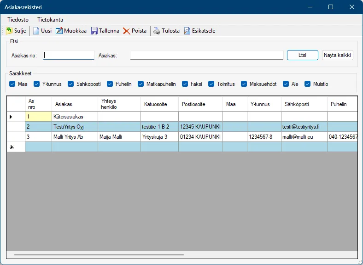Click the horizontal scrollbar of the grid
The width and height of the screenshot is (363, 265).
click(99, 254)
